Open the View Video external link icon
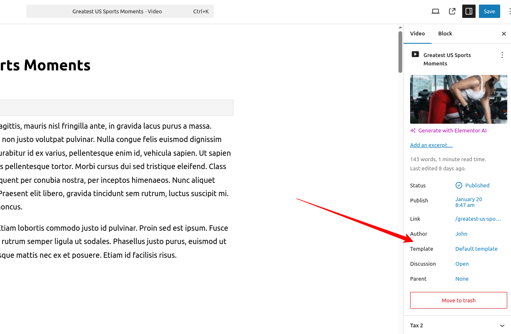Viewport: 511px width, 334px height. pyautogui.click(x=452, y=11)
